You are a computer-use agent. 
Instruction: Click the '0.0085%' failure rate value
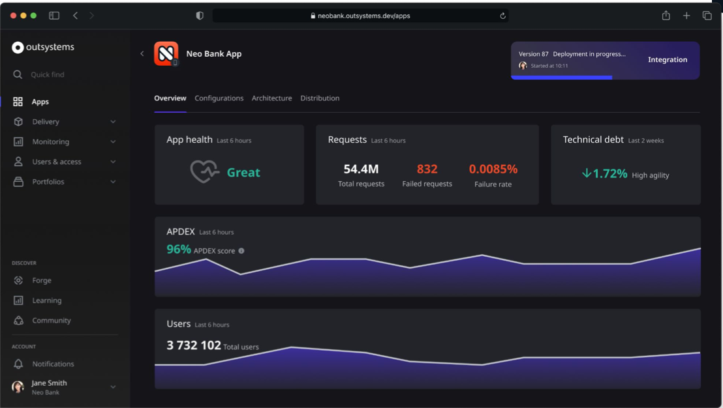[x=493, y=169]
